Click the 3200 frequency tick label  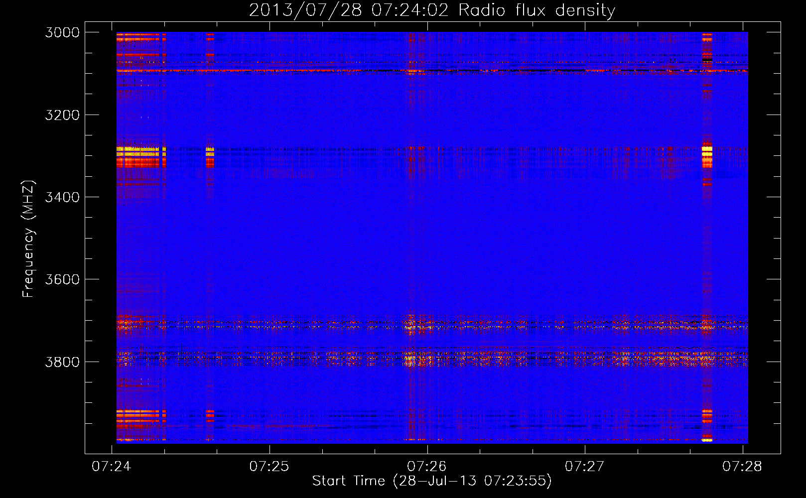62,115
